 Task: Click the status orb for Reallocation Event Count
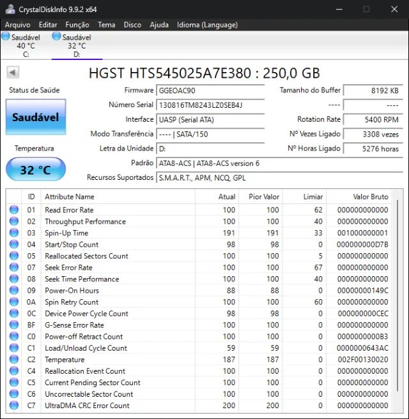click(14, 371)
